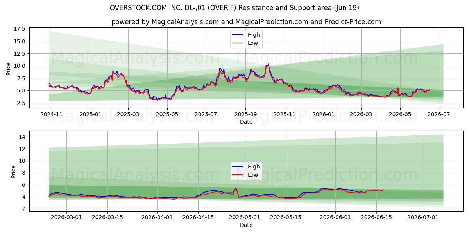Click the 14 price tick on the bottom chart
Viewport: 469px width, 234px height.
point(22,137)
